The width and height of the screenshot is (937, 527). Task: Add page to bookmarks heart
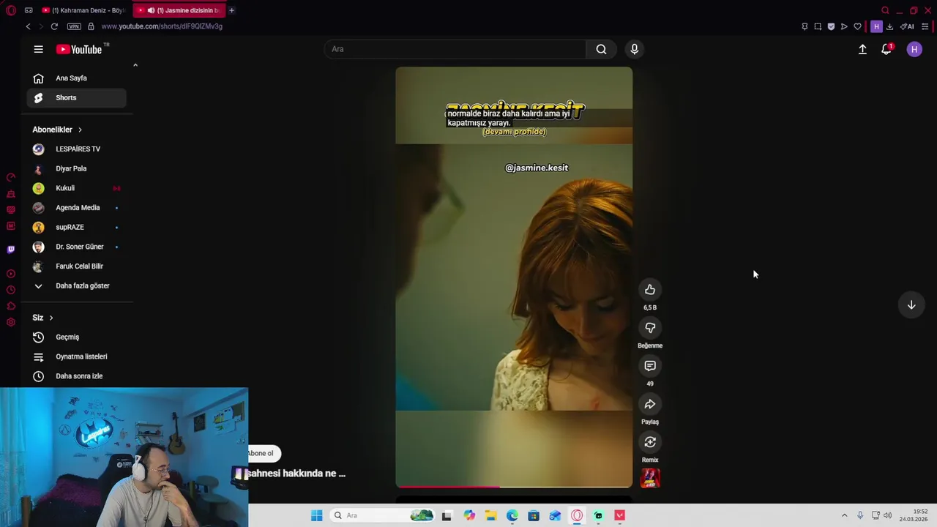(857, 26)
